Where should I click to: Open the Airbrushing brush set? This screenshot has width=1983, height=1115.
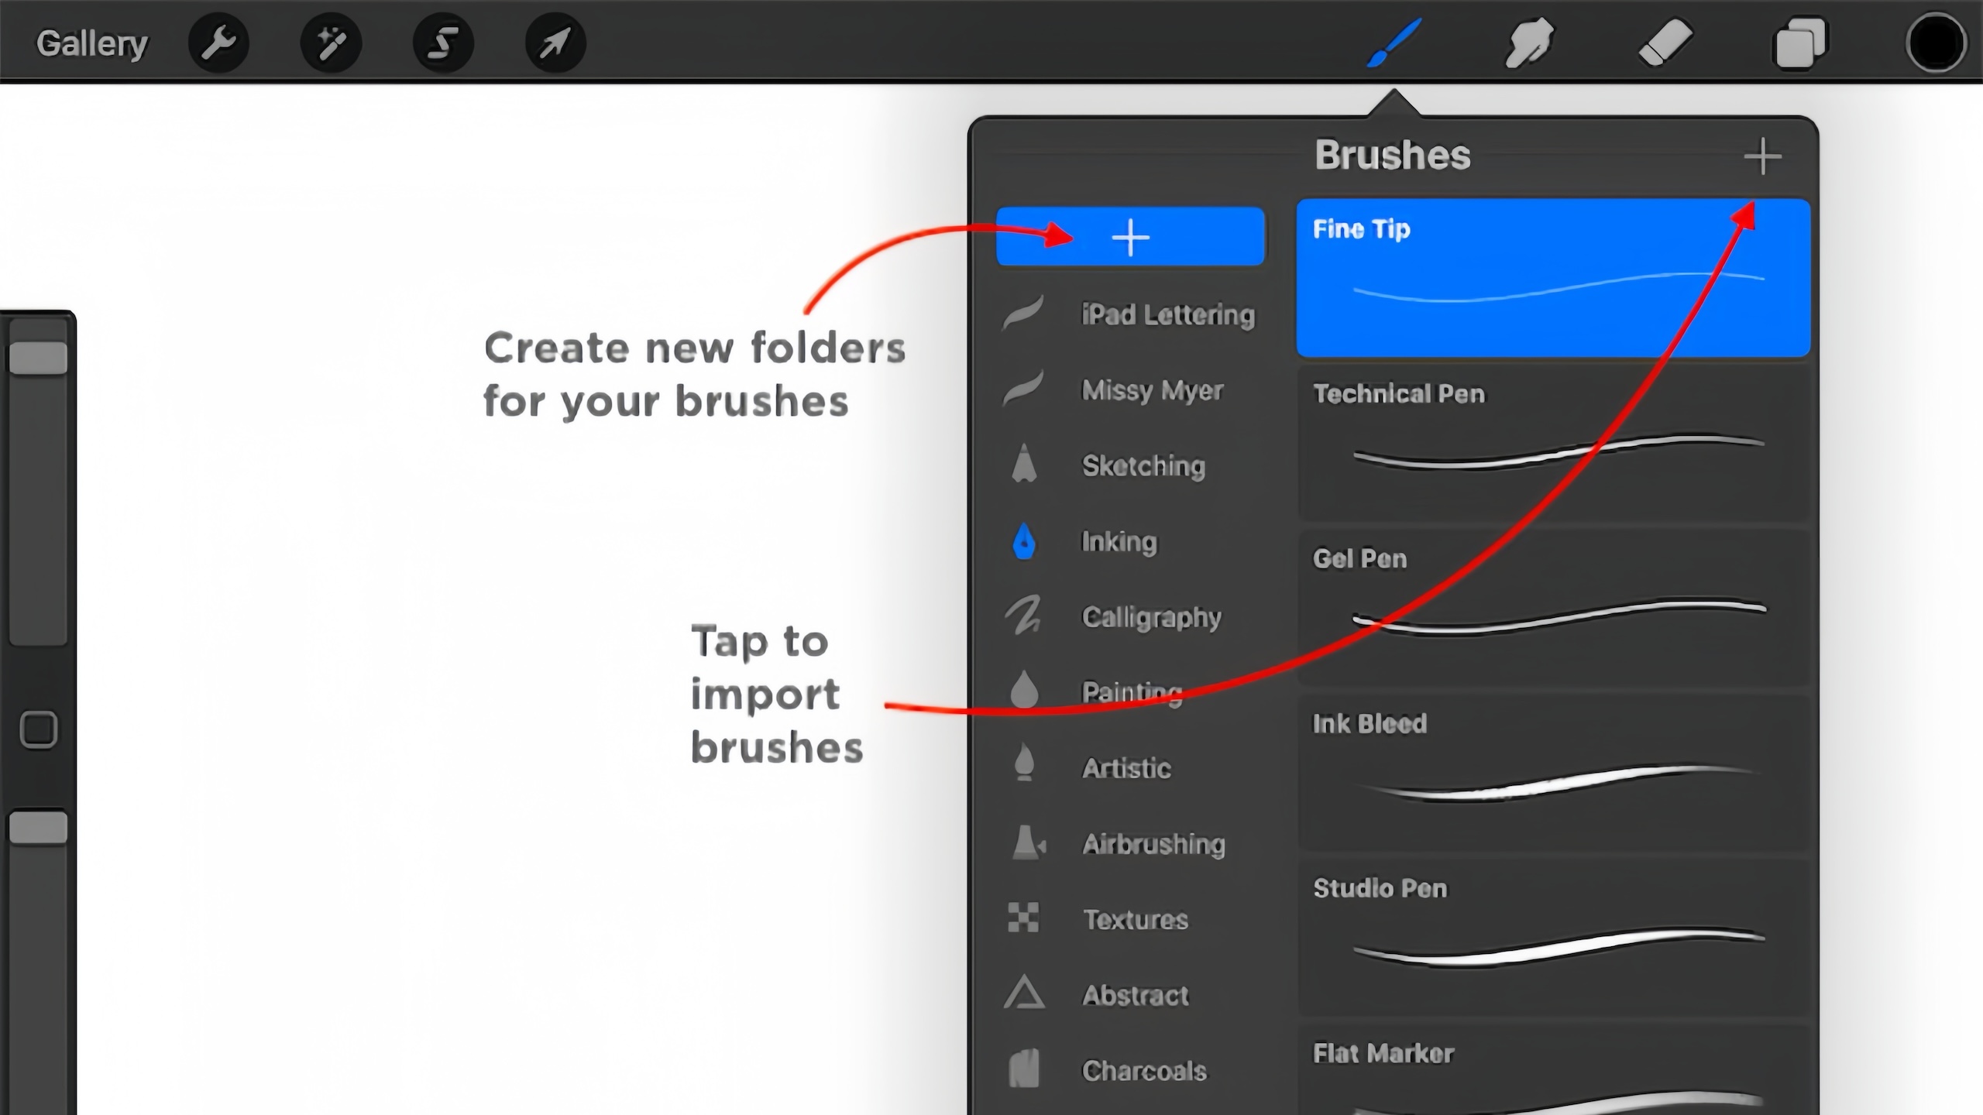pos(1131,844)
